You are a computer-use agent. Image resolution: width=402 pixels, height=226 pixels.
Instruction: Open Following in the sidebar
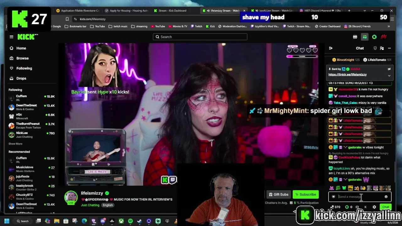(x=24, y=68)
